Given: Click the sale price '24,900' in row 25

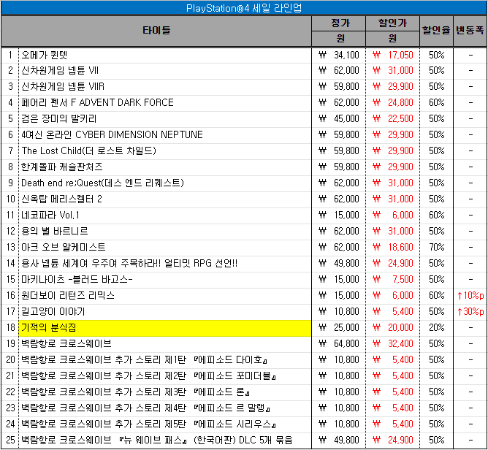Looking at the screenshot, I should coord(400,441).
